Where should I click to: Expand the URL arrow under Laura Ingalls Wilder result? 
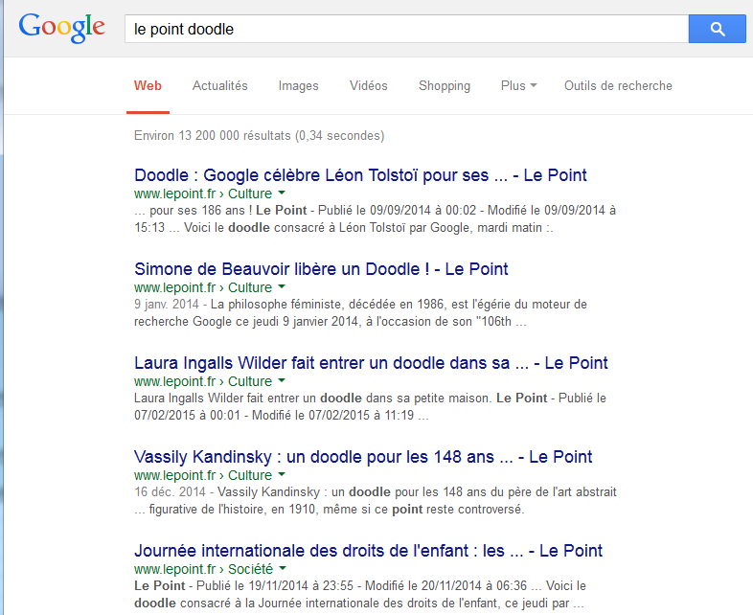[x=282, y=380]
